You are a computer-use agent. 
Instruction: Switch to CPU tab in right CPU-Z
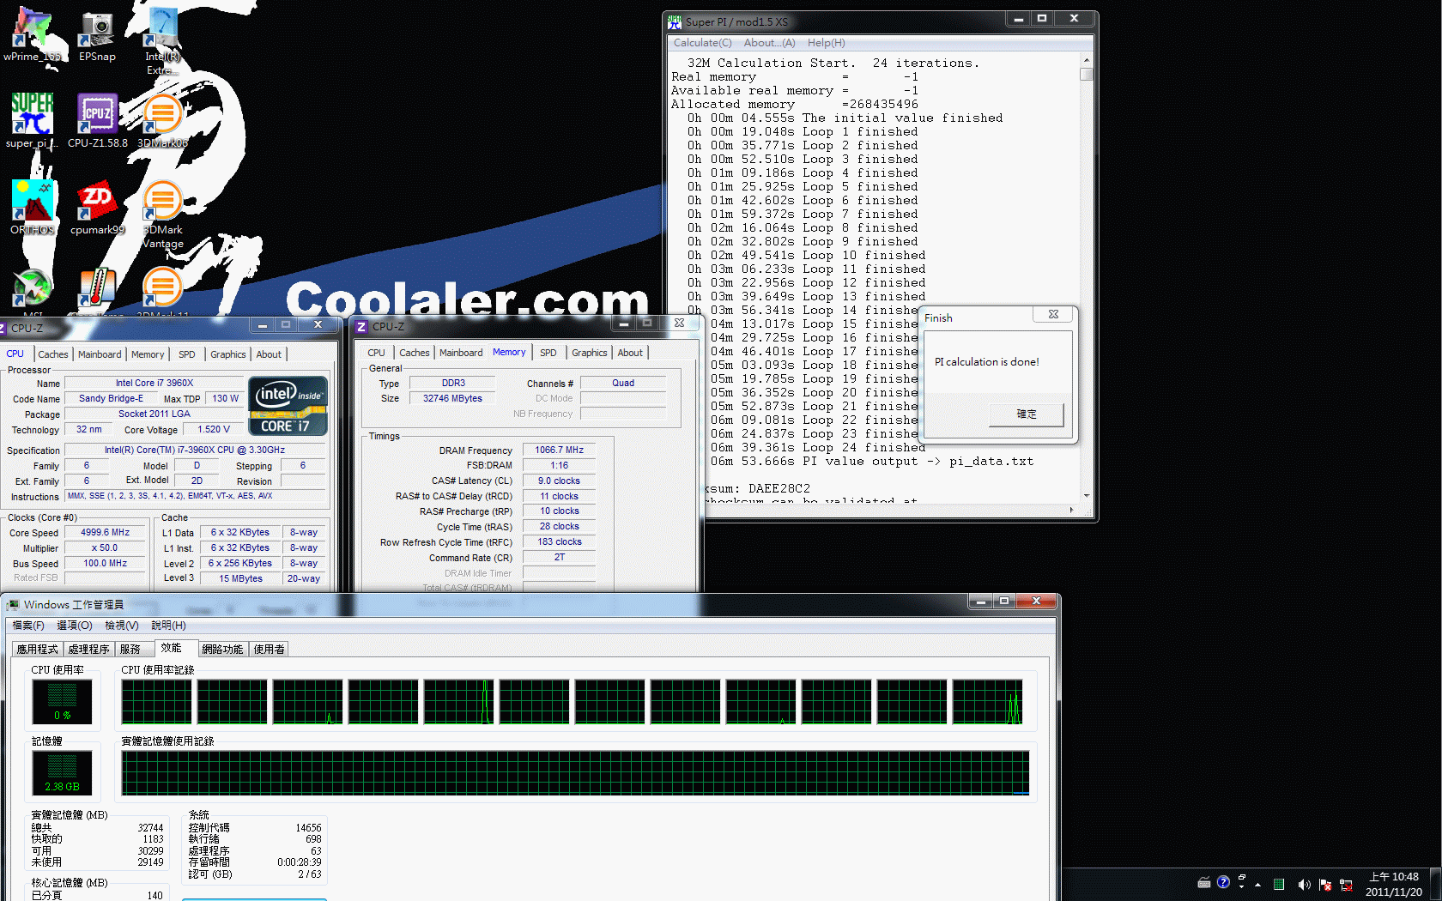376,353
